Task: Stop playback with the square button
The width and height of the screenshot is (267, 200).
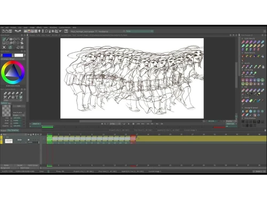Action: pos(133,124)
